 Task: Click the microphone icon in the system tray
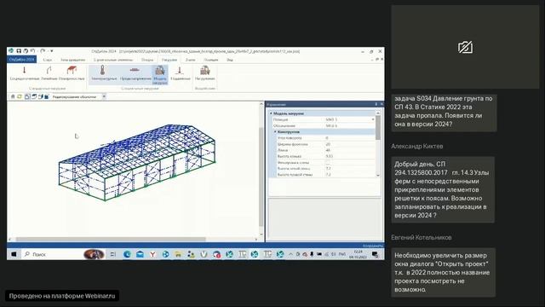[x=312, y=254]
